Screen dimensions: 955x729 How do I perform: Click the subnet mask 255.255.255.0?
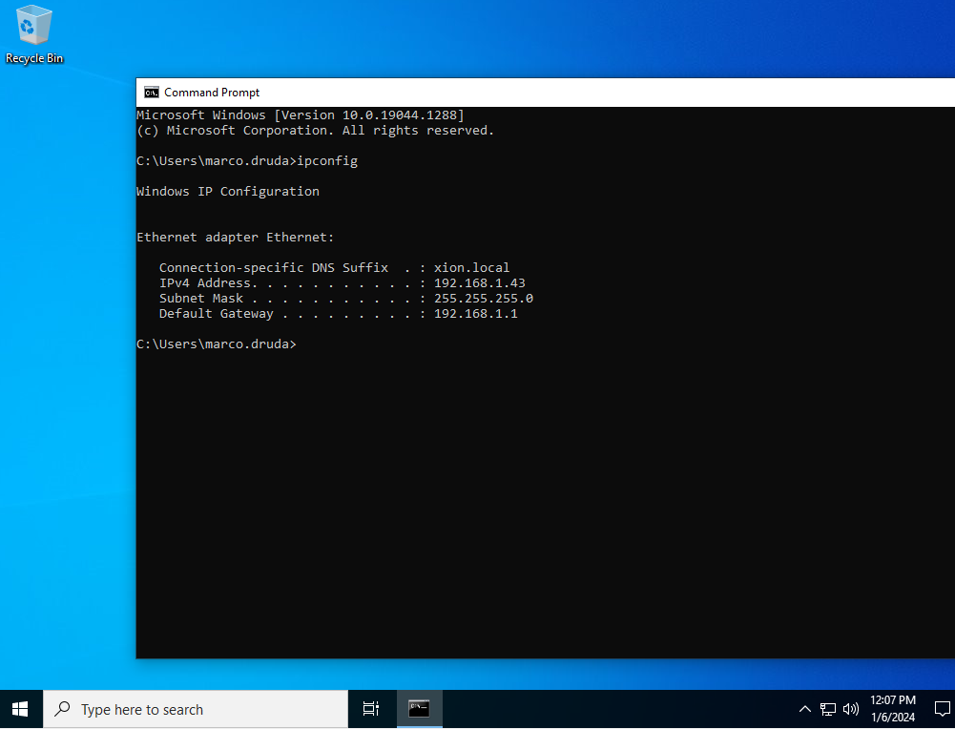click(x=484, y=299)
